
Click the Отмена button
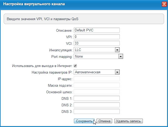(104, 121)
